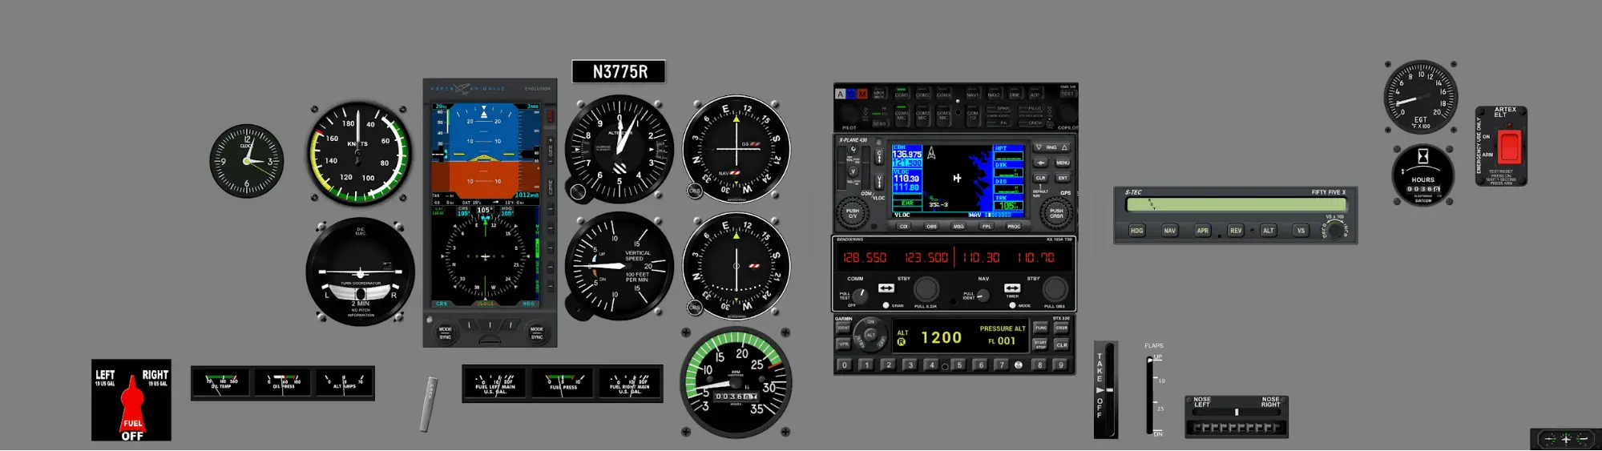Engage HDG mode on S-TEC autopilot
Screen dimensions: 1602x451
point(1136,231)
